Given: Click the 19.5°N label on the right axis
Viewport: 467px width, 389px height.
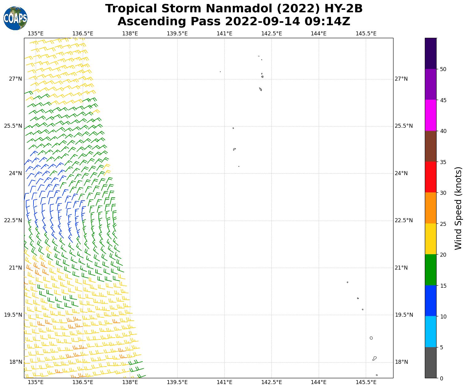Looking at the screenshot, I should click(404, 315).
